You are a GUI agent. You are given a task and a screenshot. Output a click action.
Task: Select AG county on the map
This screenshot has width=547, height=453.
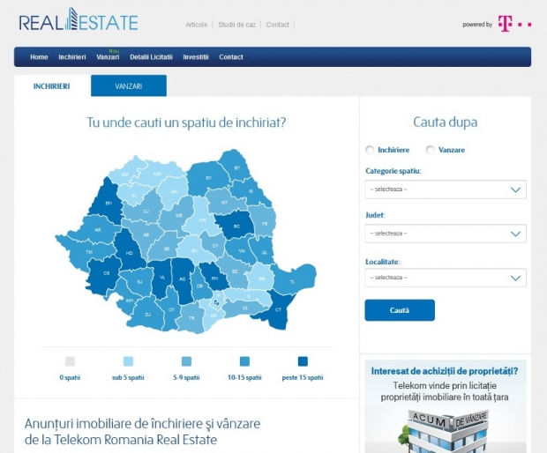click(x=182, y=279)
